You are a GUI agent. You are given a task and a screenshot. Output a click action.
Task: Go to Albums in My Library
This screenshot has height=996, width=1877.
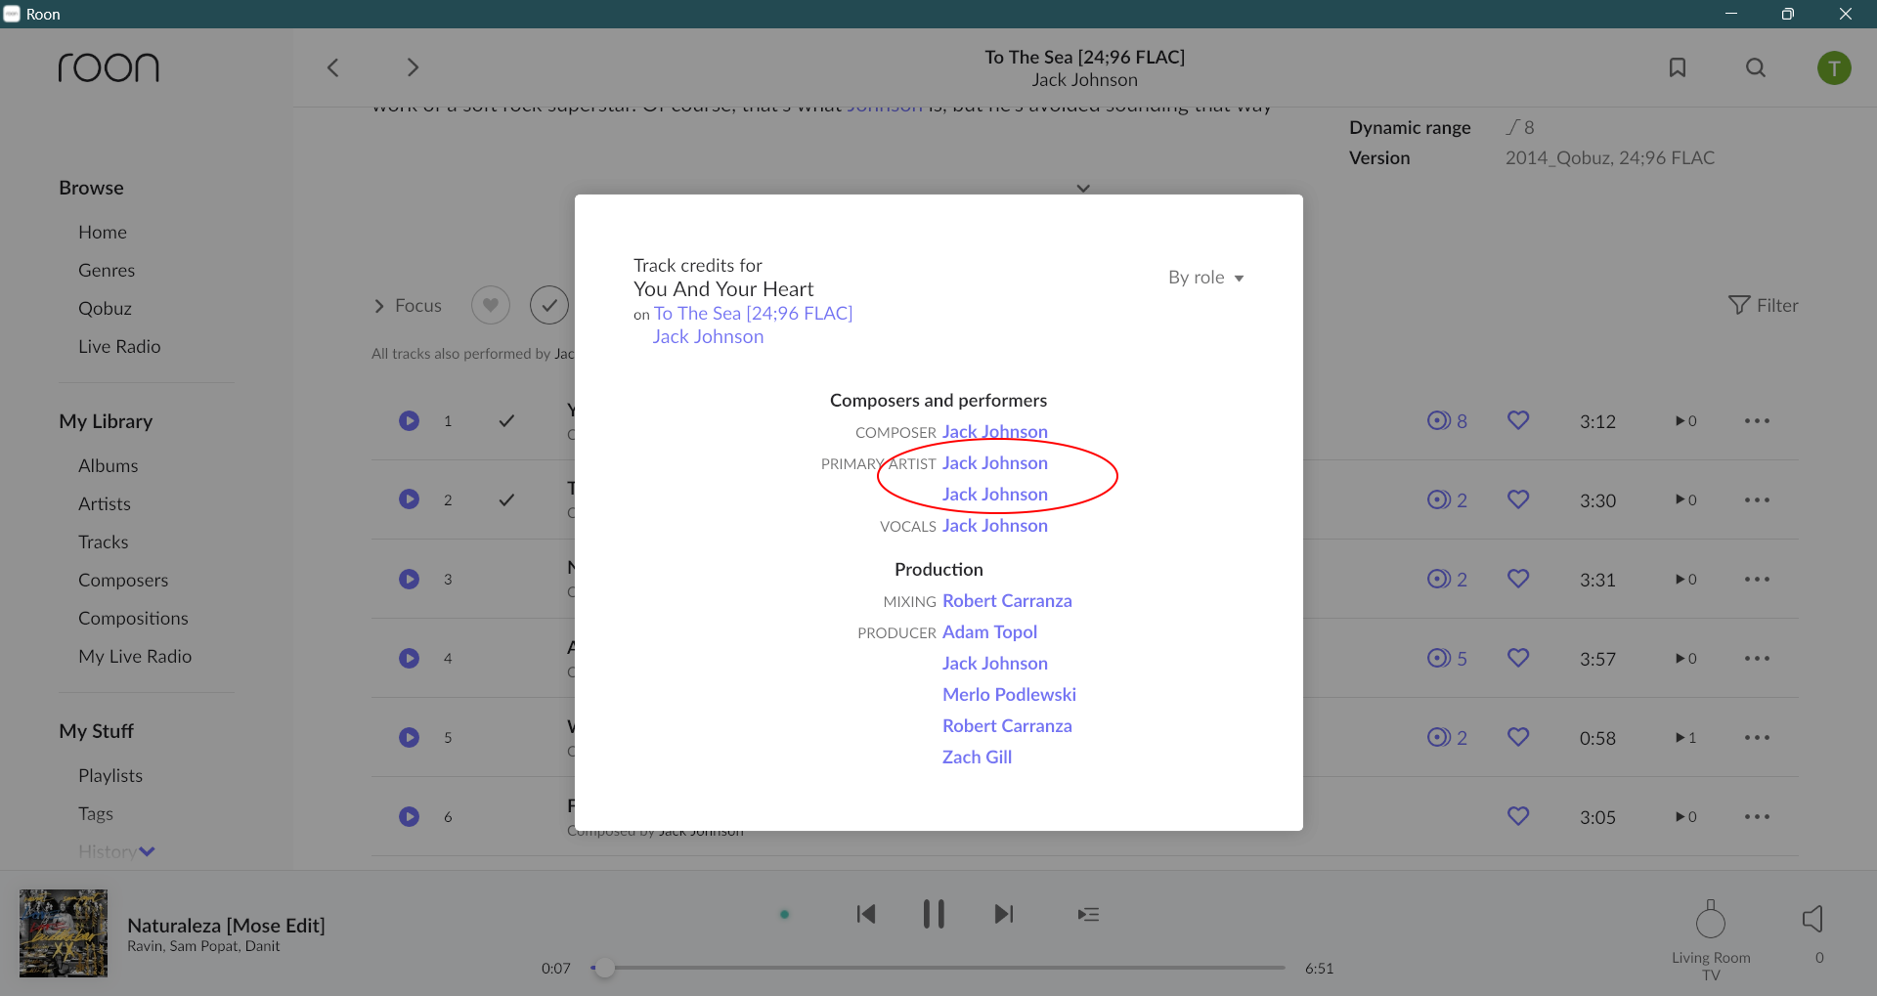click(x=108, y=465)
